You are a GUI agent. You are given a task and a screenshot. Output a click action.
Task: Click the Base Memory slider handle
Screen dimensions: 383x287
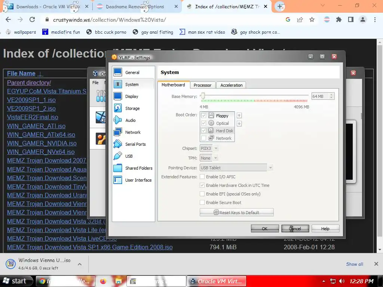pyautogui.click(x=203, y=96)
